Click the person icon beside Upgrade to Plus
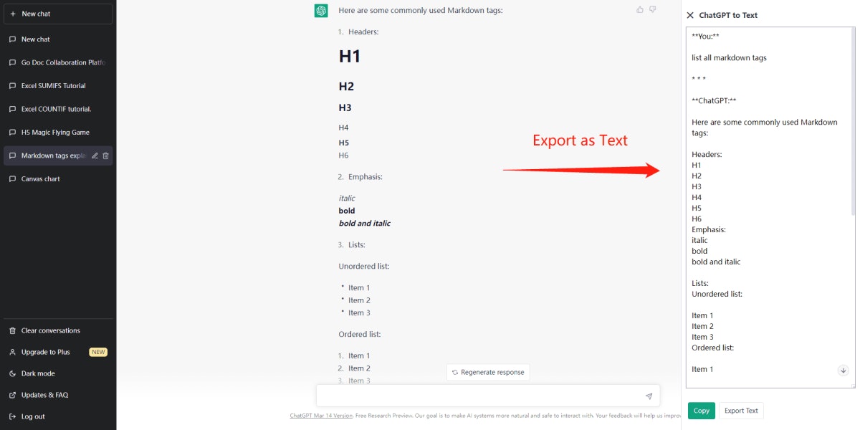 coord(12,352)
